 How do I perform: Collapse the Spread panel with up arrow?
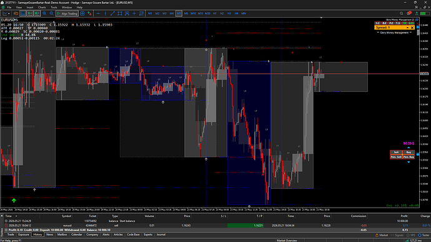408,28
